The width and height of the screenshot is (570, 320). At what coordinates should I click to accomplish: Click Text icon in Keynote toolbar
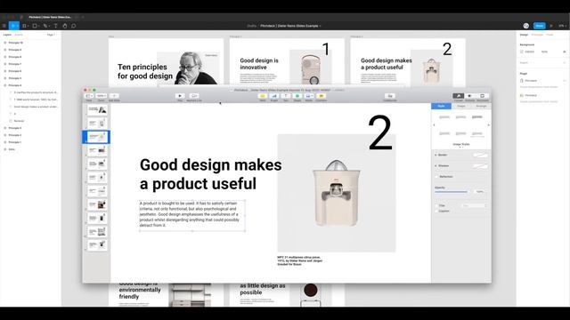click(x=286, y=96)
